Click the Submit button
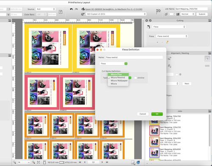The width and height of the screenshot is (212, 166). tap(202, 14)
